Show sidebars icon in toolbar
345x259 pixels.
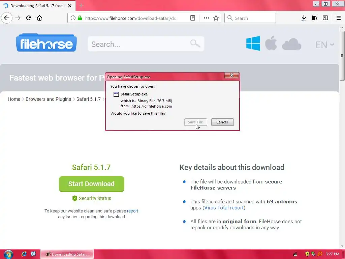(x=325, y=18)
